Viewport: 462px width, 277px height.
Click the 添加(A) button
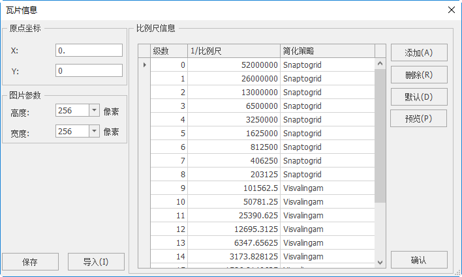click(x=418, y=53)
